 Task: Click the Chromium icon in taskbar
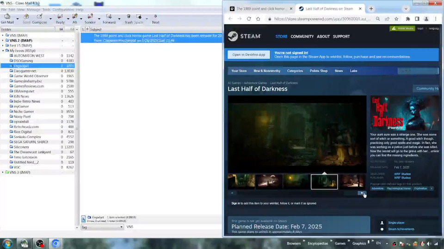pyautogui.click(x=55, y=243)
